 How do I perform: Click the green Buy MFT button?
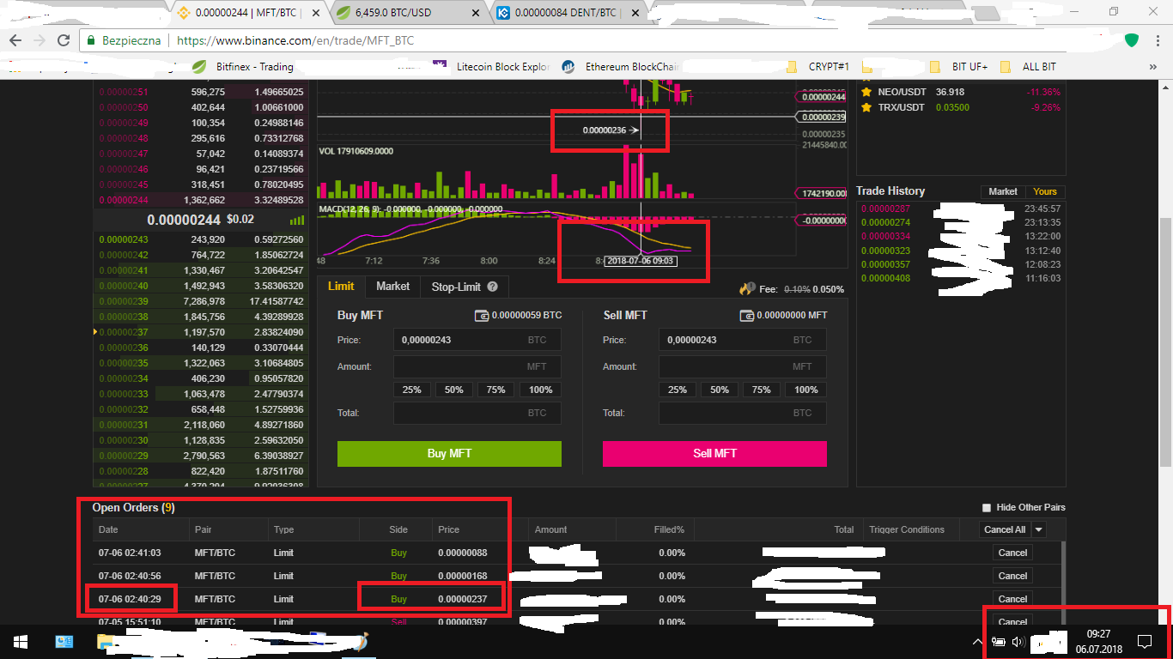449,453
